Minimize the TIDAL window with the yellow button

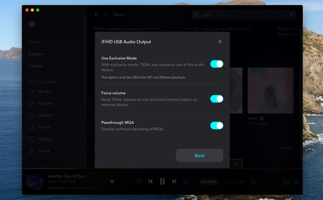tap(32, 10)
